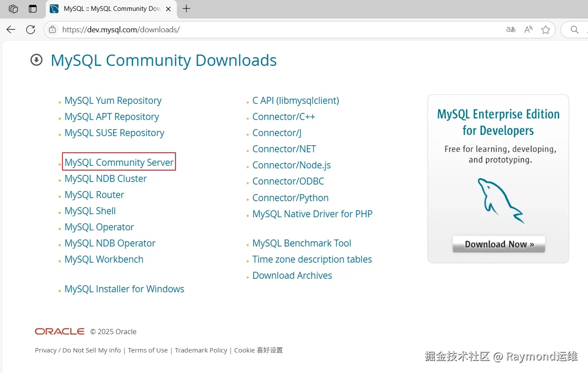Open MySQL Native Driver for PHP
This screenshot has height=373, width=588.
[x=313, y=214]
